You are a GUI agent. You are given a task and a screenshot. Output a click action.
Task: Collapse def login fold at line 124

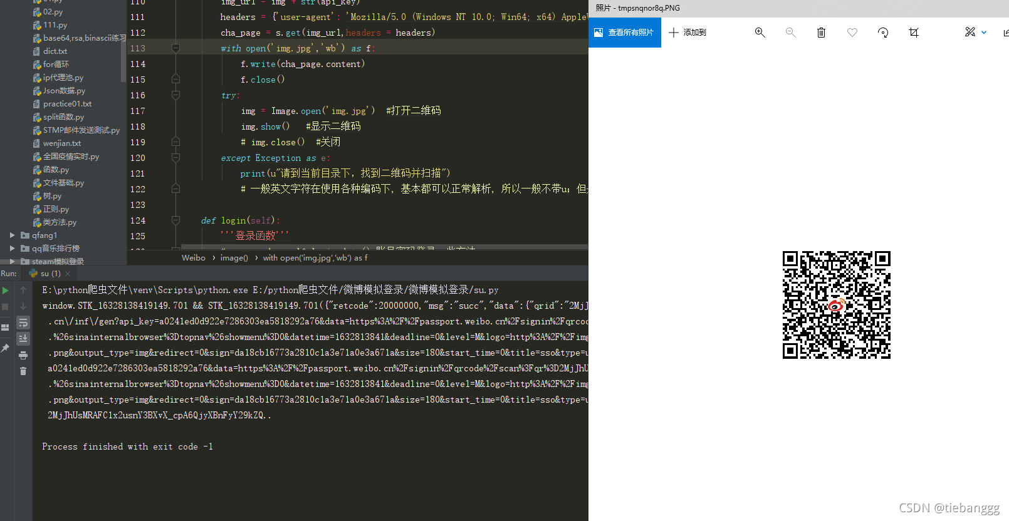pos(175,220)
